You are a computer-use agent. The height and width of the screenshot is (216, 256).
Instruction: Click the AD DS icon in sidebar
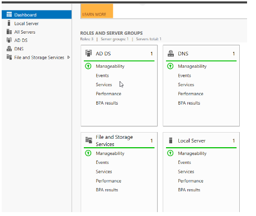(9, 40)
